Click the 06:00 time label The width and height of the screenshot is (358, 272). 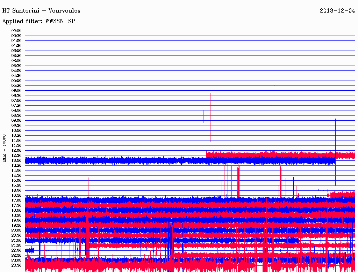click(x=16, y=91)
